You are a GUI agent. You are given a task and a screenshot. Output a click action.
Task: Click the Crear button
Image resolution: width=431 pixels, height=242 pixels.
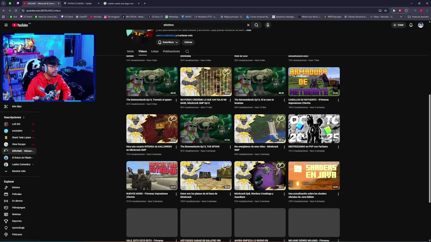coord(398,25)
